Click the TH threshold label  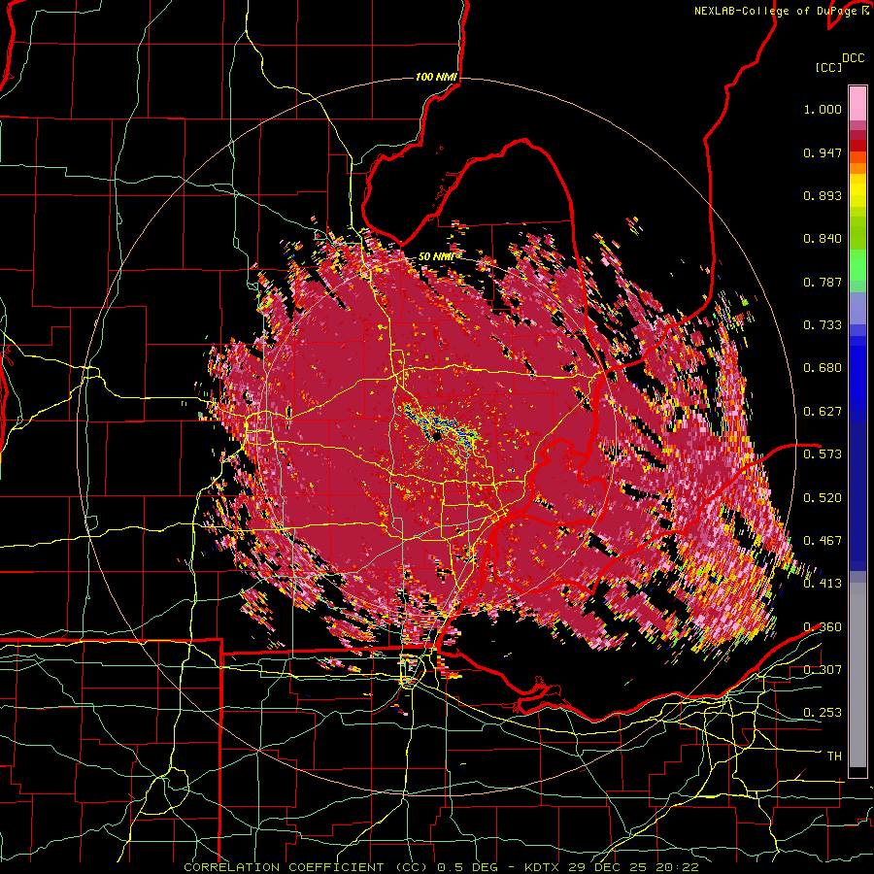pyautogui.click(x=834, y=756)
